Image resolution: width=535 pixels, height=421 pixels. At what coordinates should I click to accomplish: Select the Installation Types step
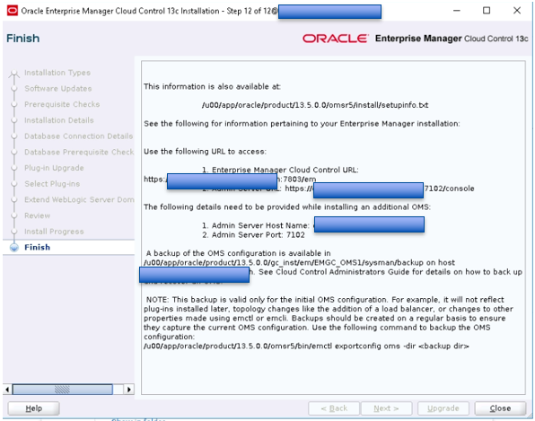[x=57, y=73]
